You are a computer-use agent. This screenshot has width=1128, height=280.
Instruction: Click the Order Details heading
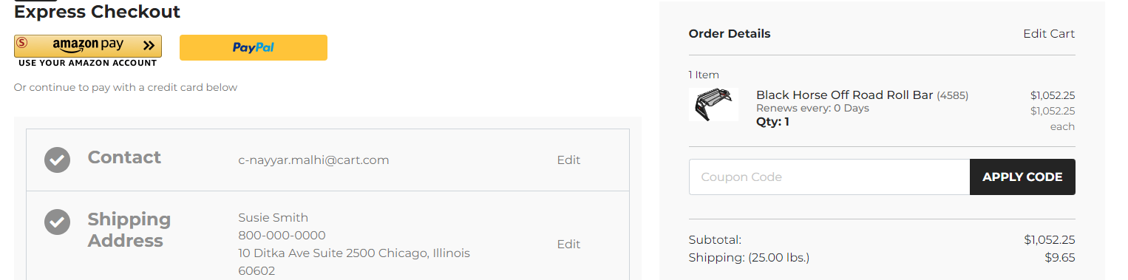[x=730, y=33]
